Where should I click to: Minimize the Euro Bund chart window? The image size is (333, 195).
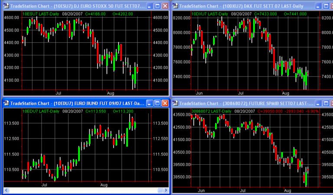[x=150, y=103]
